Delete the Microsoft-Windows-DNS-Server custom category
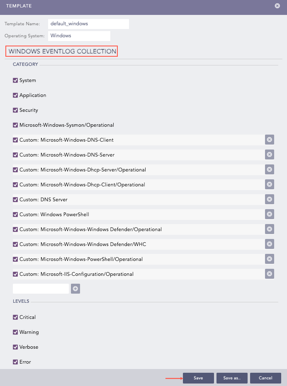The width and height of the screenshot is (287, 386). (x=269, y=155)
